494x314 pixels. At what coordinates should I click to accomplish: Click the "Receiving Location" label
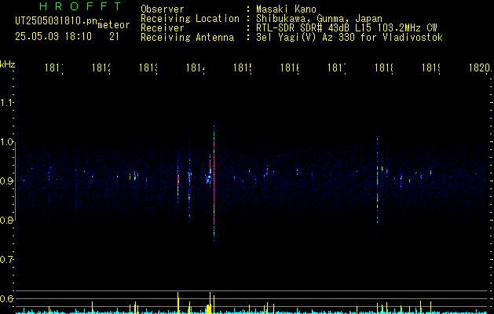(x=190, y=19)
